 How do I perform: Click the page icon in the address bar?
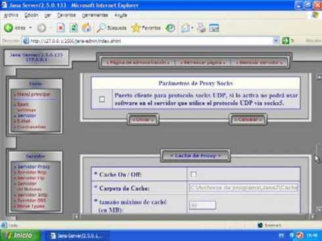click(26, 41)
